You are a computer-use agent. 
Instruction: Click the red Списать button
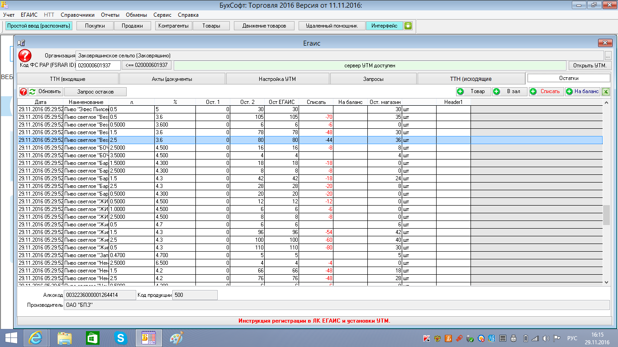pos(546,92)
